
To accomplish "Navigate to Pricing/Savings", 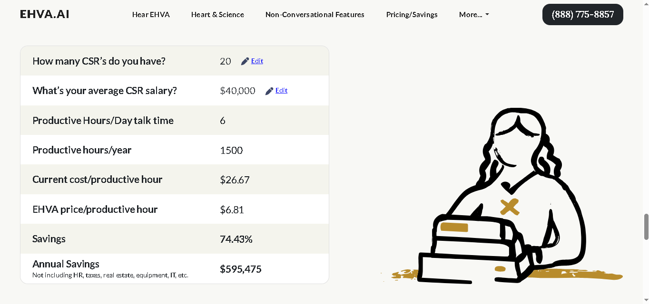I will click(412, 15).
